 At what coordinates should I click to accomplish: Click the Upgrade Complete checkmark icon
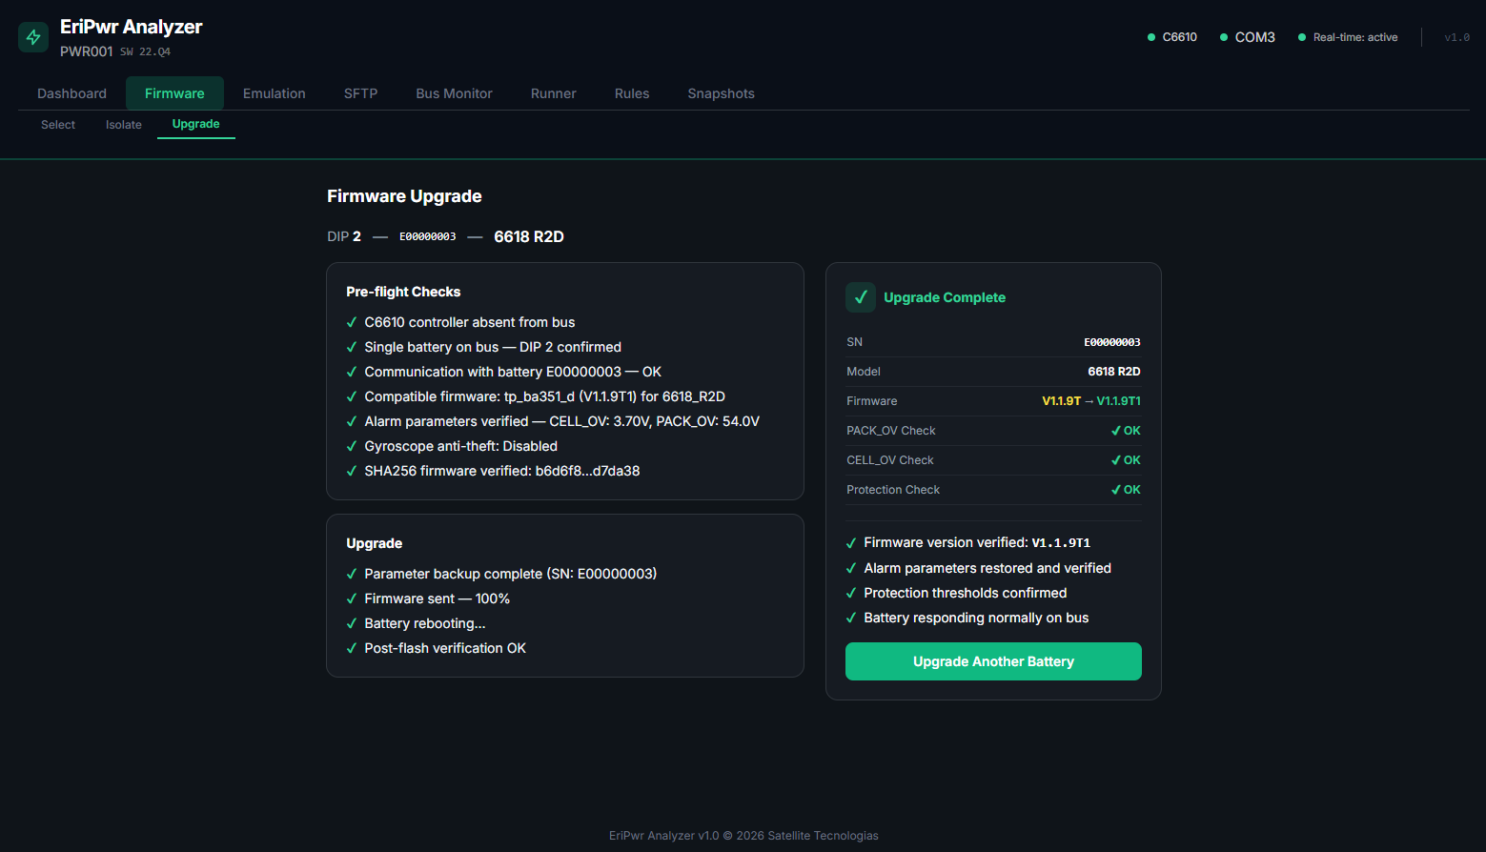[861, 297]
